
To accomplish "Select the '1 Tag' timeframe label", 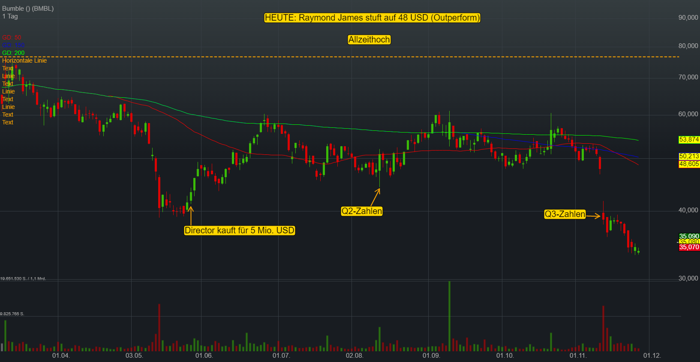I will 10,16.
